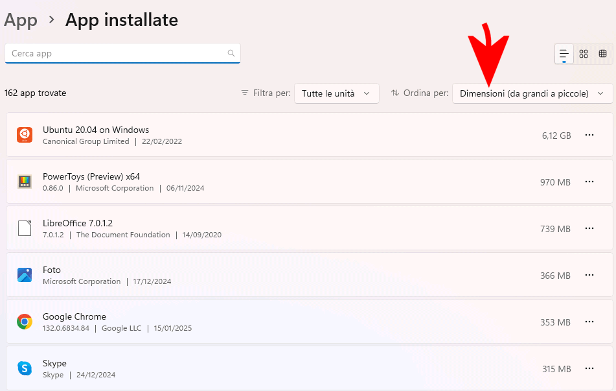Open more options for LibreOffice 7.0.1.2
616x391 pixels.
coord(589,228)
